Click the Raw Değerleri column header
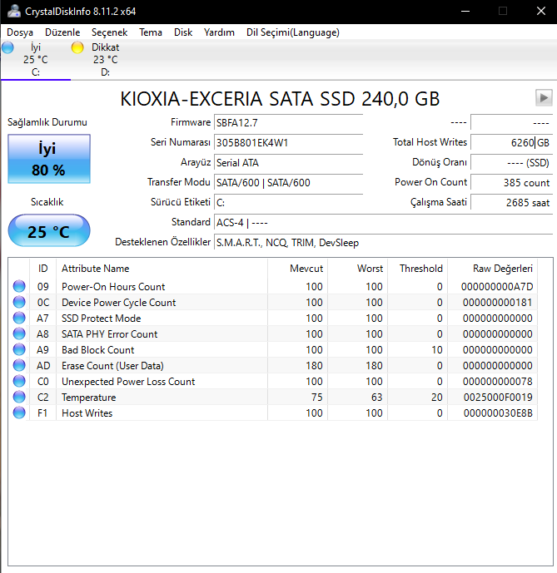Screen dimensions: 557x573 (x=493, y=269)
